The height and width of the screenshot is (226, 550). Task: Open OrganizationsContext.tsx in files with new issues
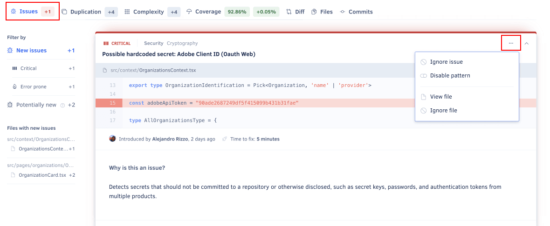43,149
